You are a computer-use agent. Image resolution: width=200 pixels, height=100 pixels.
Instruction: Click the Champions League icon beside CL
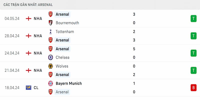tap(29, 88)
